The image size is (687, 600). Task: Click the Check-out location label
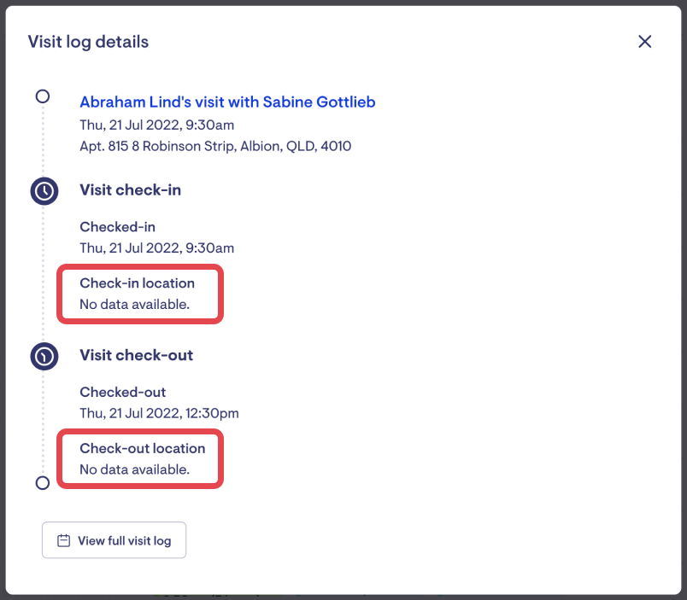(142, 448)
